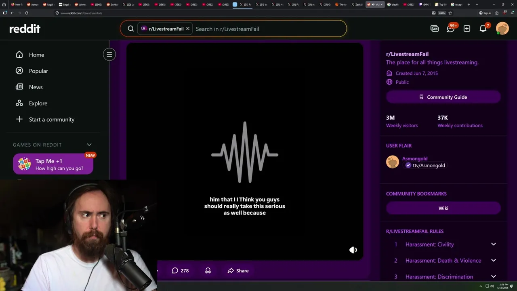Open the 278 comments

coord(180,270)
